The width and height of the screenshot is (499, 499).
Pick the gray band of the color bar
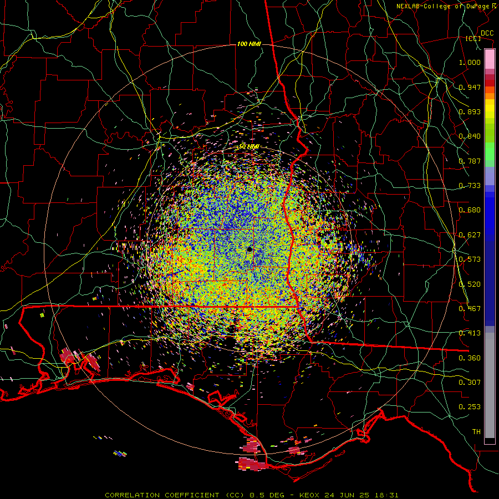[490, 385]
